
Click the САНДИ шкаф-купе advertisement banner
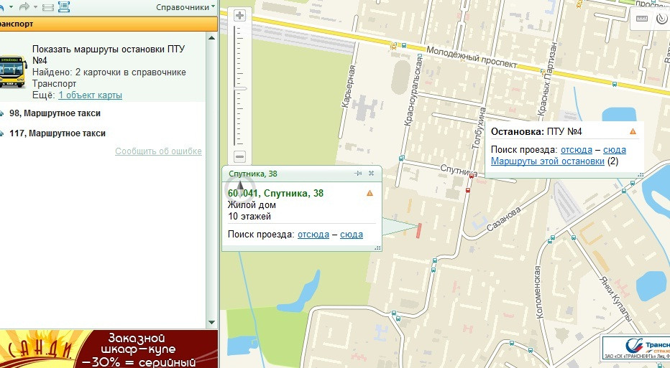pyautogui.click(x=109, y=349)
